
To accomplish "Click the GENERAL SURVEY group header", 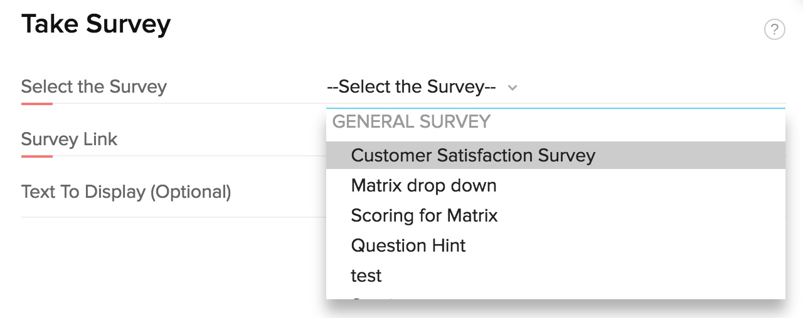I will pyautogui.click(x=411, y=121).
